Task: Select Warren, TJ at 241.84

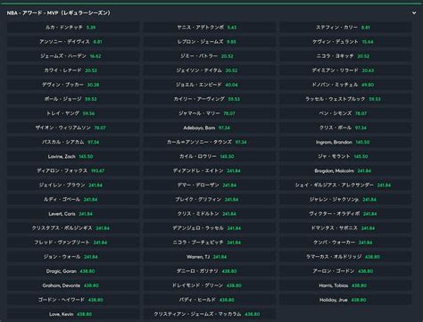Action: [x=209, y=257]
